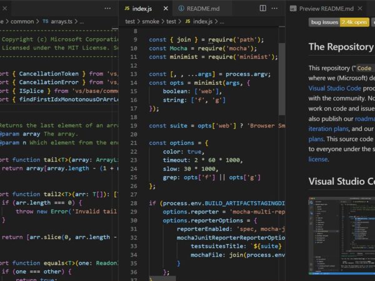The height and width of the screenshot is (281, 375).
Task: Split the index.js editor to the right
Action: tap(263, 8)
